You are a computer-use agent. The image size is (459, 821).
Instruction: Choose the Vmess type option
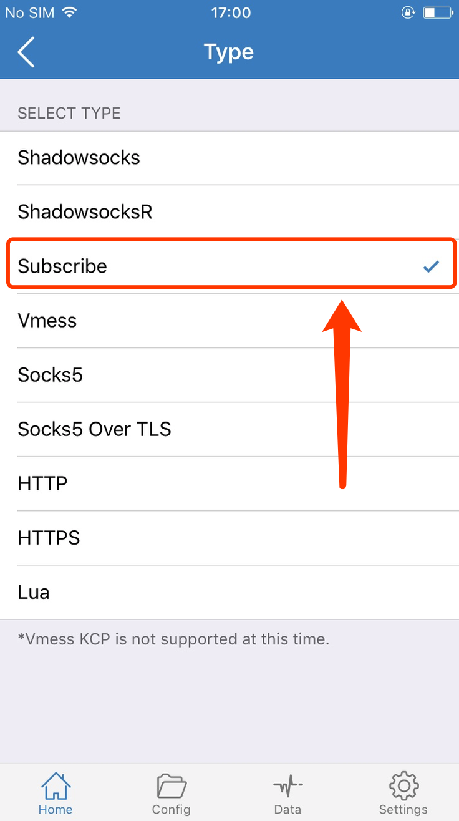(x=229, y=321)
